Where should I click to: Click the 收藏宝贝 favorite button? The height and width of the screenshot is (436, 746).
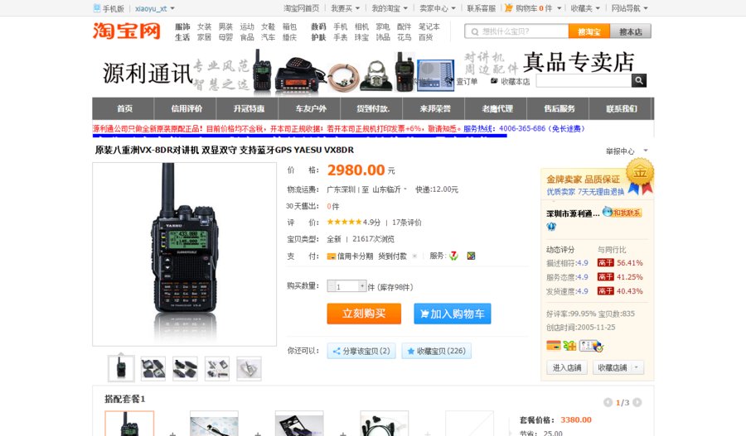pos(436,351)
